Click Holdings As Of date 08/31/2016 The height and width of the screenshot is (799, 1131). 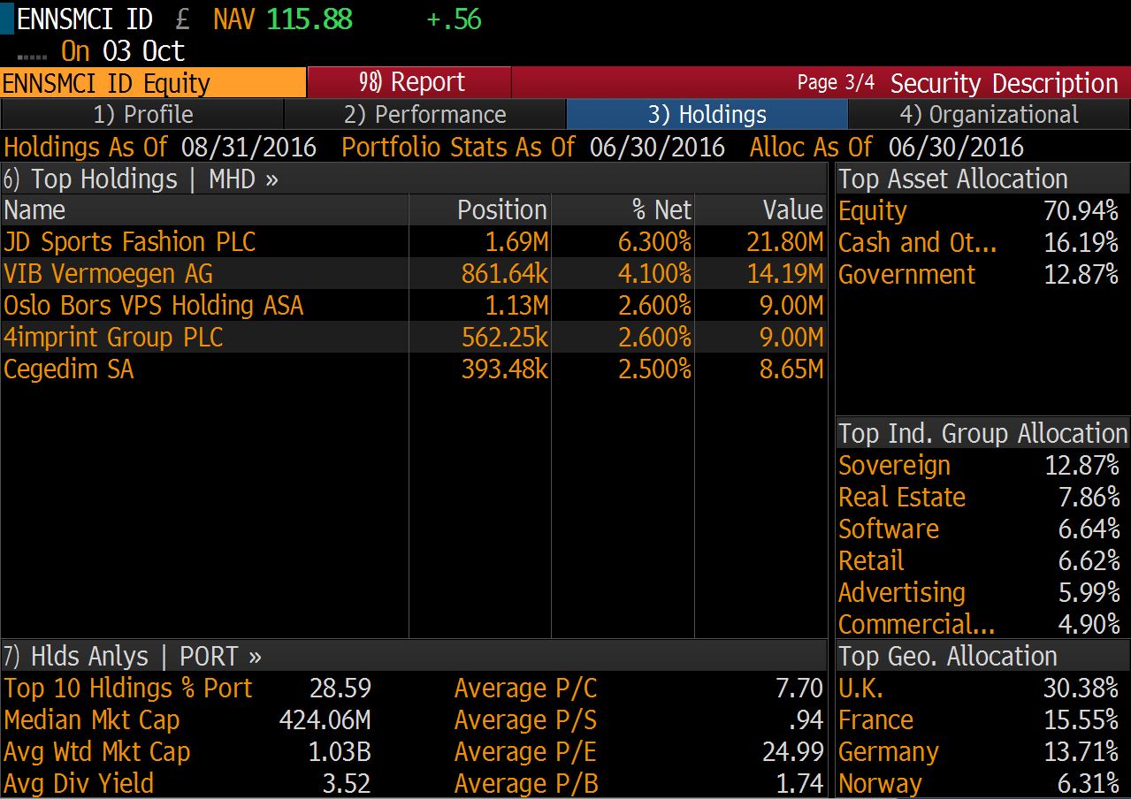[249, 147]
